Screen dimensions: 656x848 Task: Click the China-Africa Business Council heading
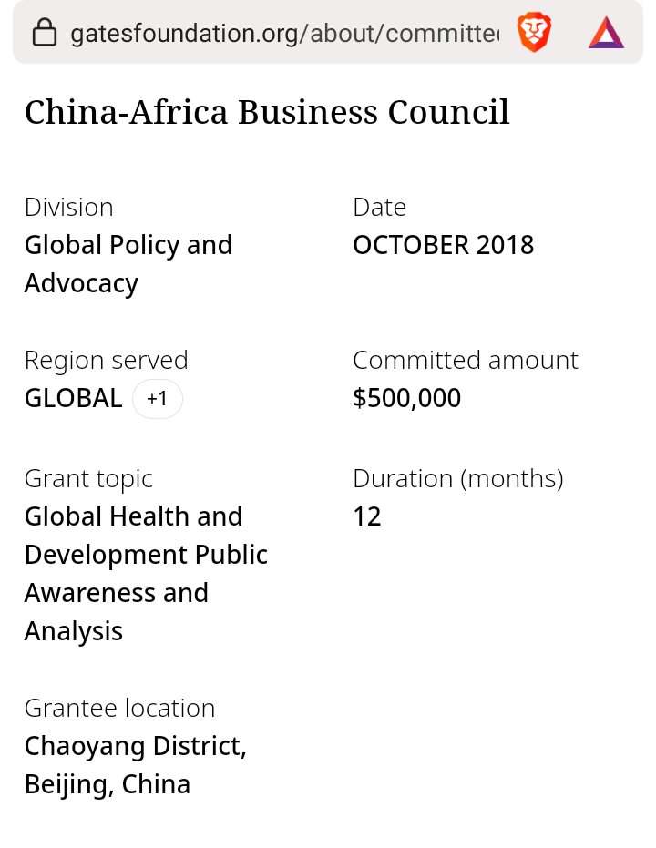pos(266,113)
